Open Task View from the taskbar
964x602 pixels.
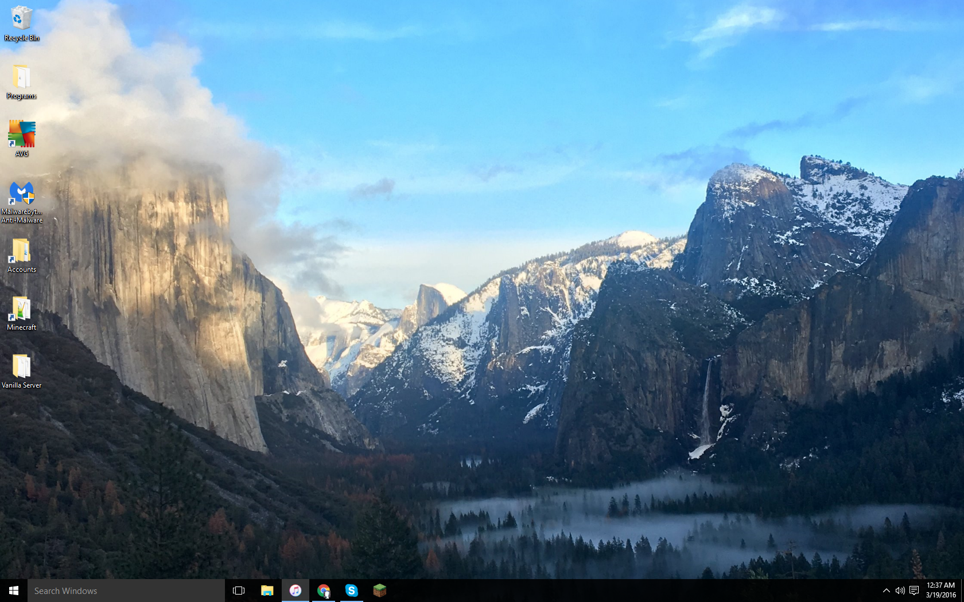pyautogui.click(x=239, y=591)
